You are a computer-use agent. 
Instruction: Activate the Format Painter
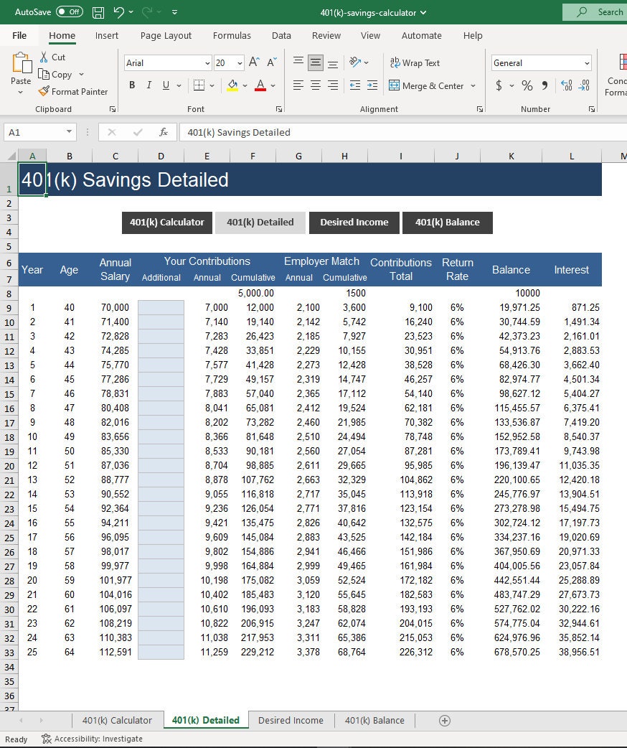[x=74, y=91]
